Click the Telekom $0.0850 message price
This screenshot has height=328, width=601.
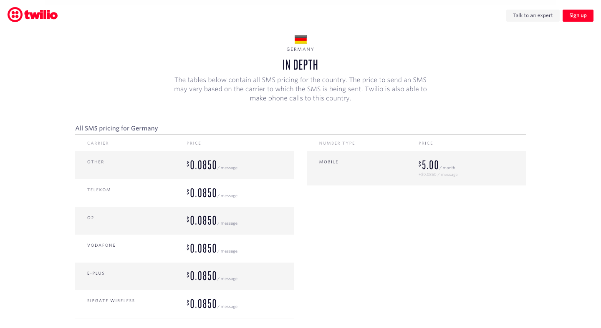[202, 193]
